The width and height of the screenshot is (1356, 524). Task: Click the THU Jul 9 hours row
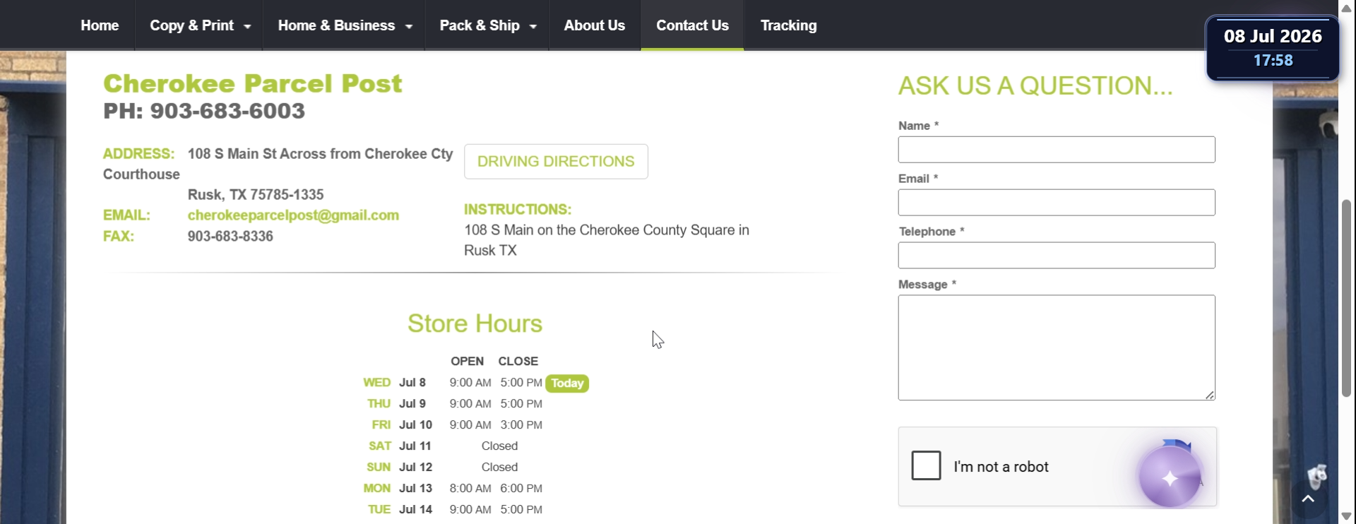click(453, 404)
